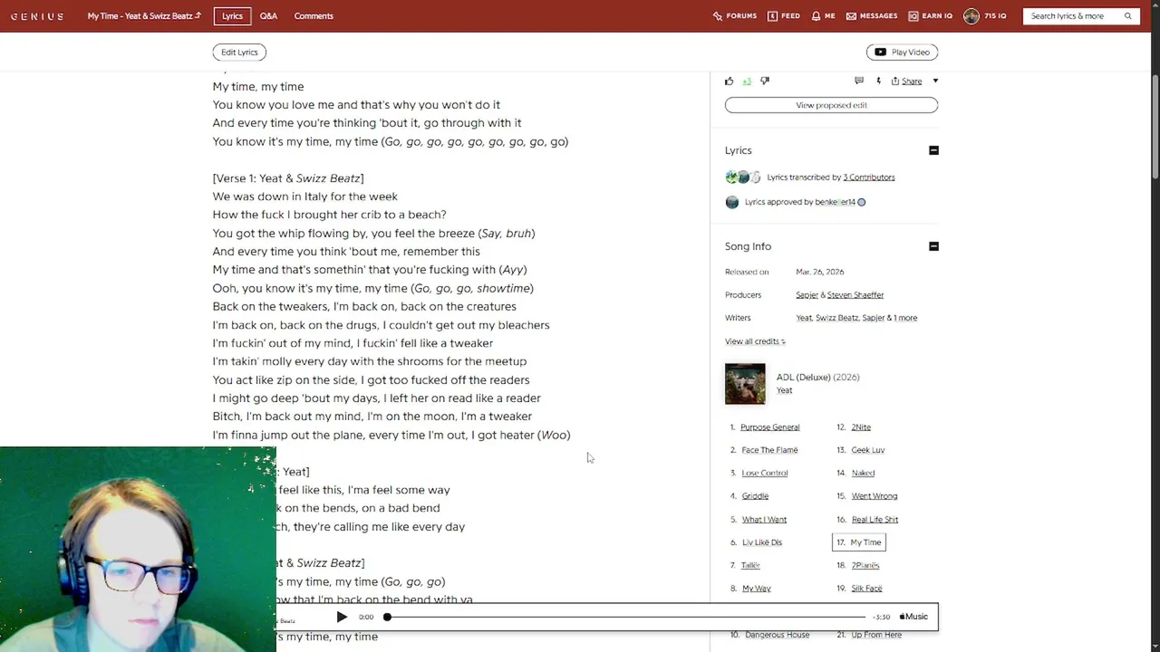The width and height of the screenshot is (1160, 652).
Task: Open track 1 Purpose General
Action: point(769,427)
